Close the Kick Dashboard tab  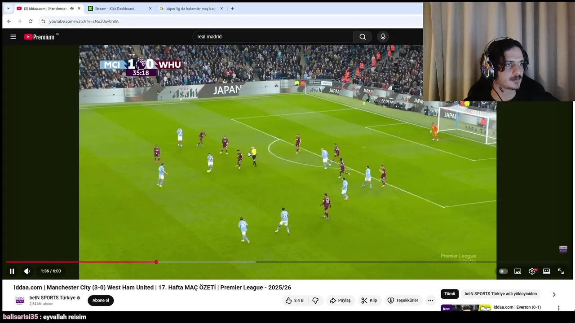(x=150, y=9)
